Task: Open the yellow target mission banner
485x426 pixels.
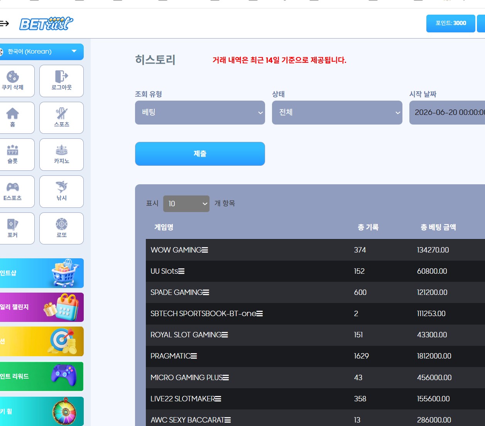Action: [x=42, y=342]
